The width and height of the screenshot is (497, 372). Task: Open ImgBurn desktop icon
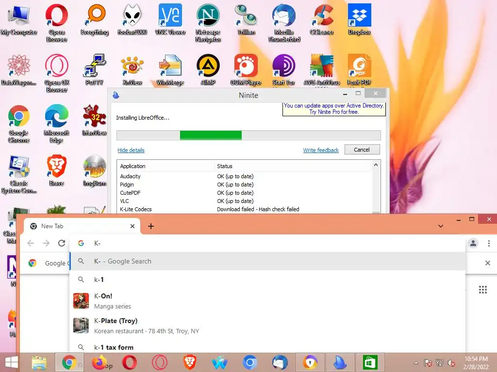pos(95,170)
